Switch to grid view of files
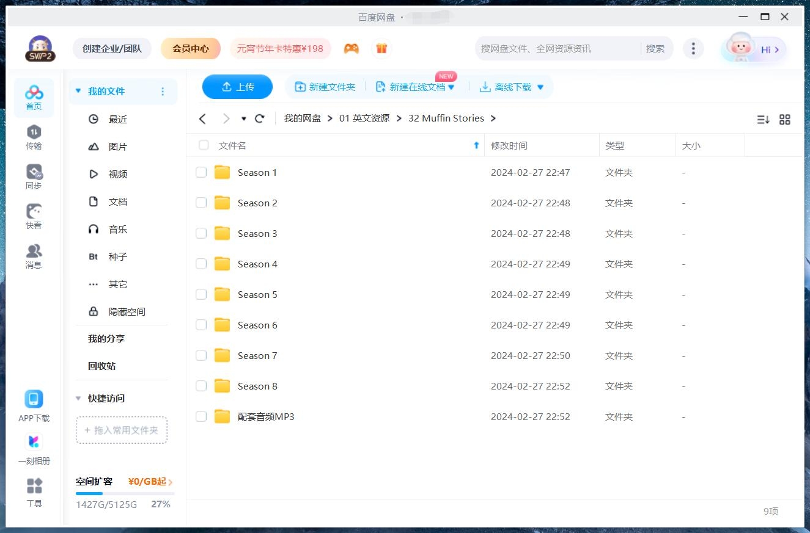This screenshot has height=533, width=810. point(785,120)
